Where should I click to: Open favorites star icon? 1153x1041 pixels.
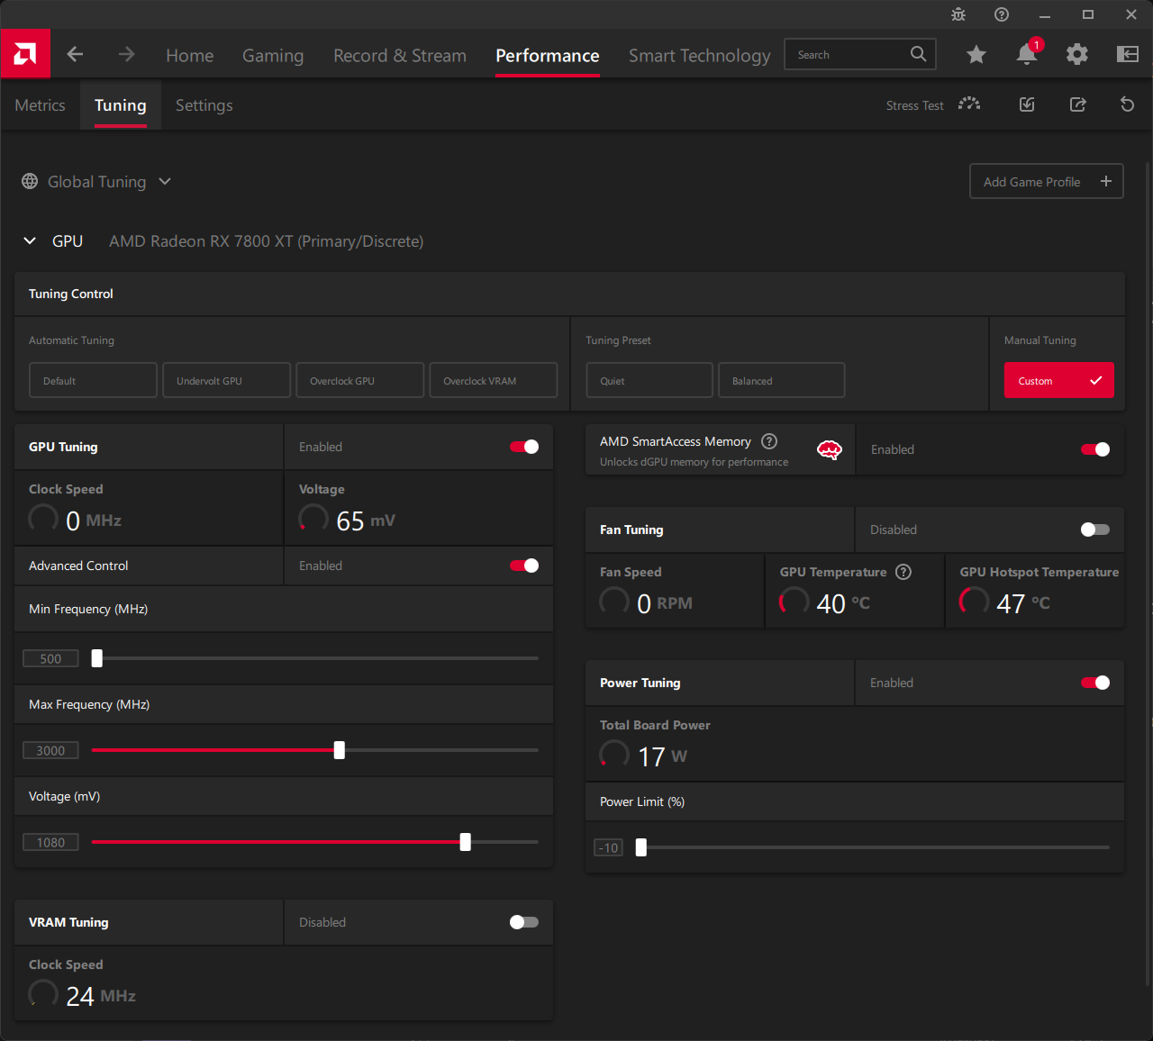pyautogui.click(x=976, y=55)
